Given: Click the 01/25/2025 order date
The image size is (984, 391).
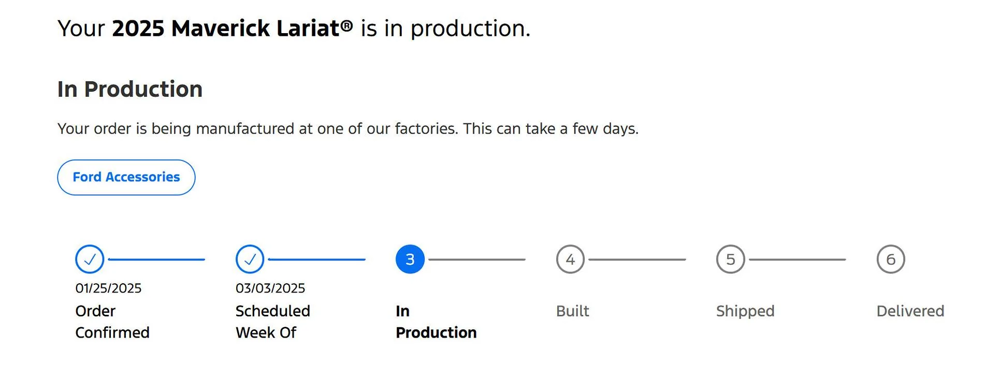Looking at the screenshot, I should click(x=108, y=288).
